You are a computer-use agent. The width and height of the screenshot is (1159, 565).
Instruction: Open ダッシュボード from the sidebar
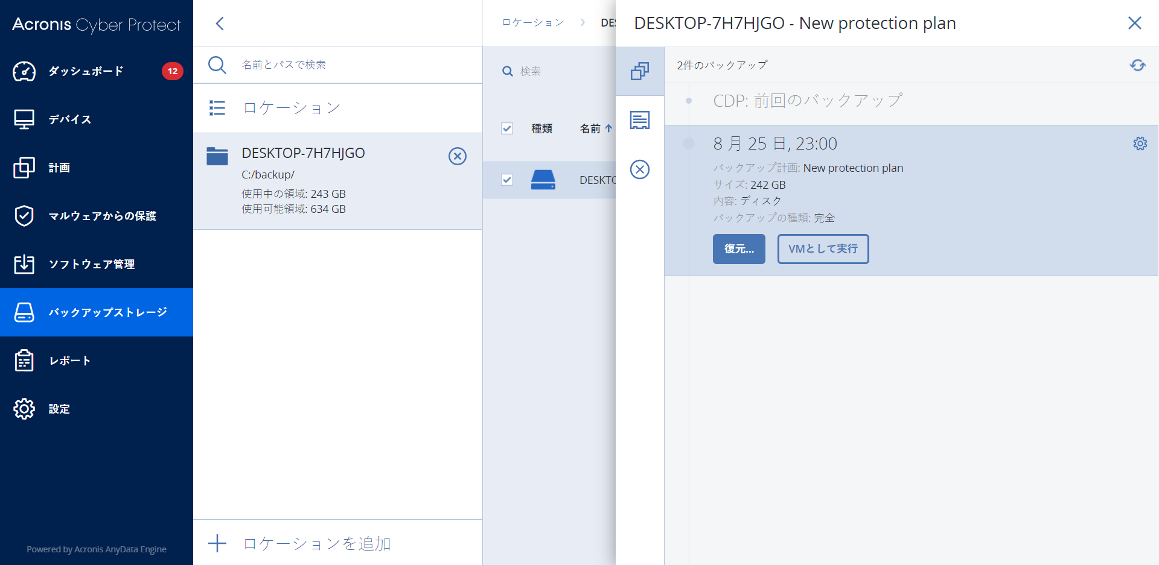pos(86,71)
